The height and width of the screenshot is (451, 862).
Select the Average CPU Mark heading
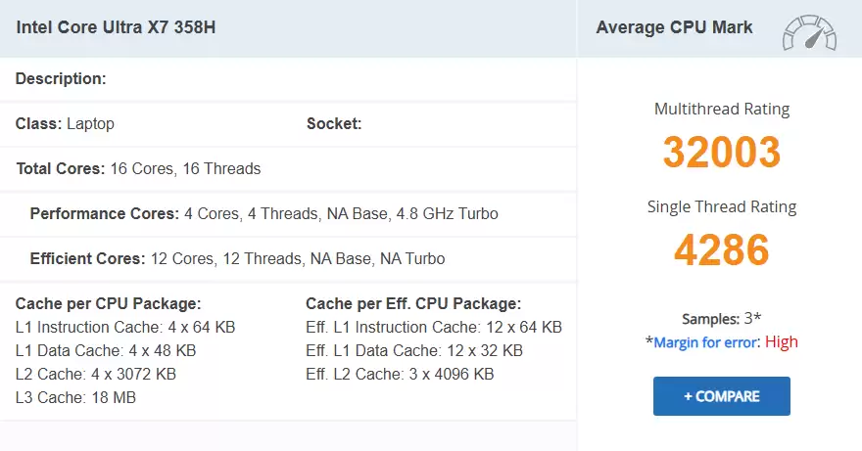[674, 26]
